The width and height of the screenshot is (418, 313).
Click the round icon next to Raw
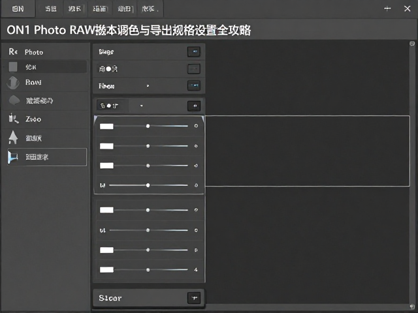coord(13,83)
